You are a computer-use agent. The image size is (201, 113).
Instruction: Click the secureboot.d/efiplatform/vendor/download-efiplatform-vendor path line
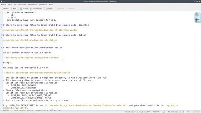40,30
